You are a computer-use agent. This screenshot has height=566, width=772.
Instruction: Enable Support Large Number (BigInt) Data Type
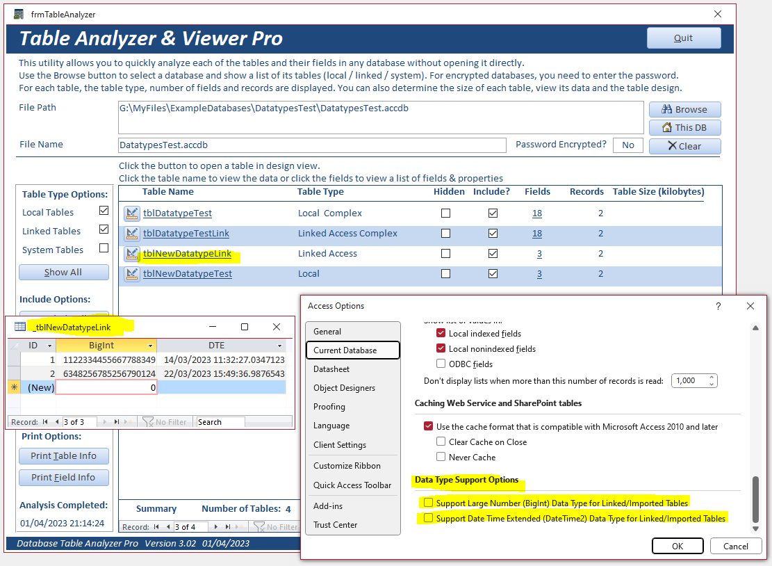(x=428, y=503)
